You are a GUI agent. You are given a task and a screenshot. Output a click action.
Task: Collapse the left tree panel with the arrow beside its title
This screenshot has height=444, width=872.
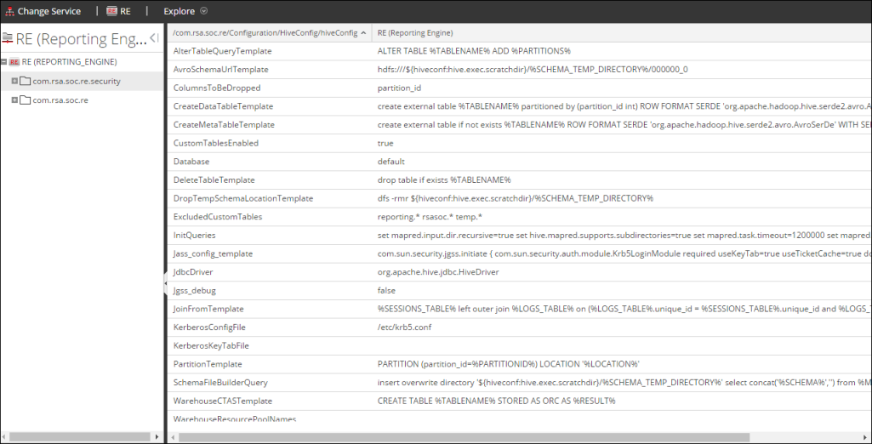coord(155,37)
